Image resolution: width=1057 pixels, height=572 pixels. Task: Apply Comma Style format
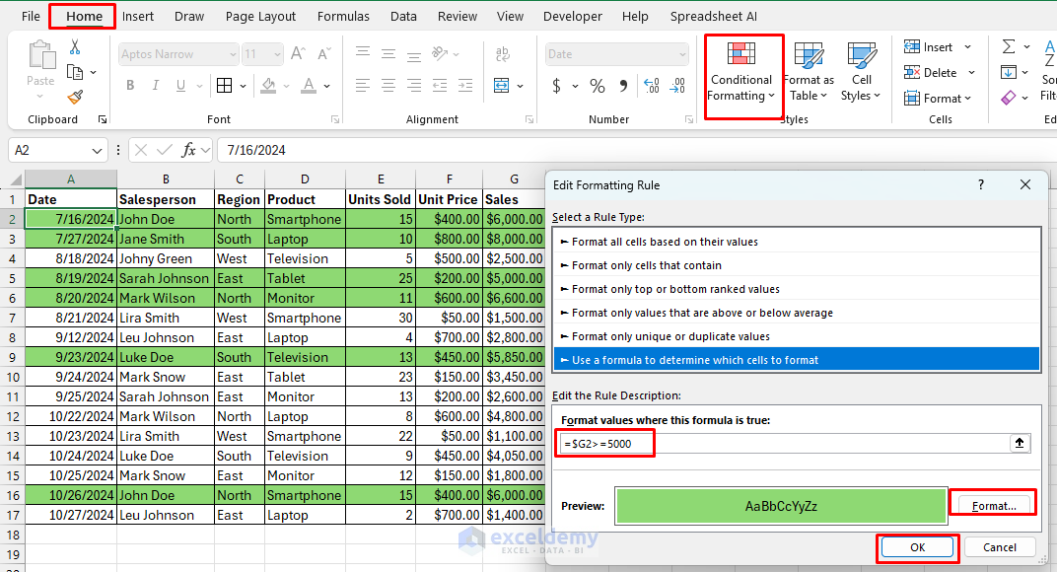tap(623, 86)
